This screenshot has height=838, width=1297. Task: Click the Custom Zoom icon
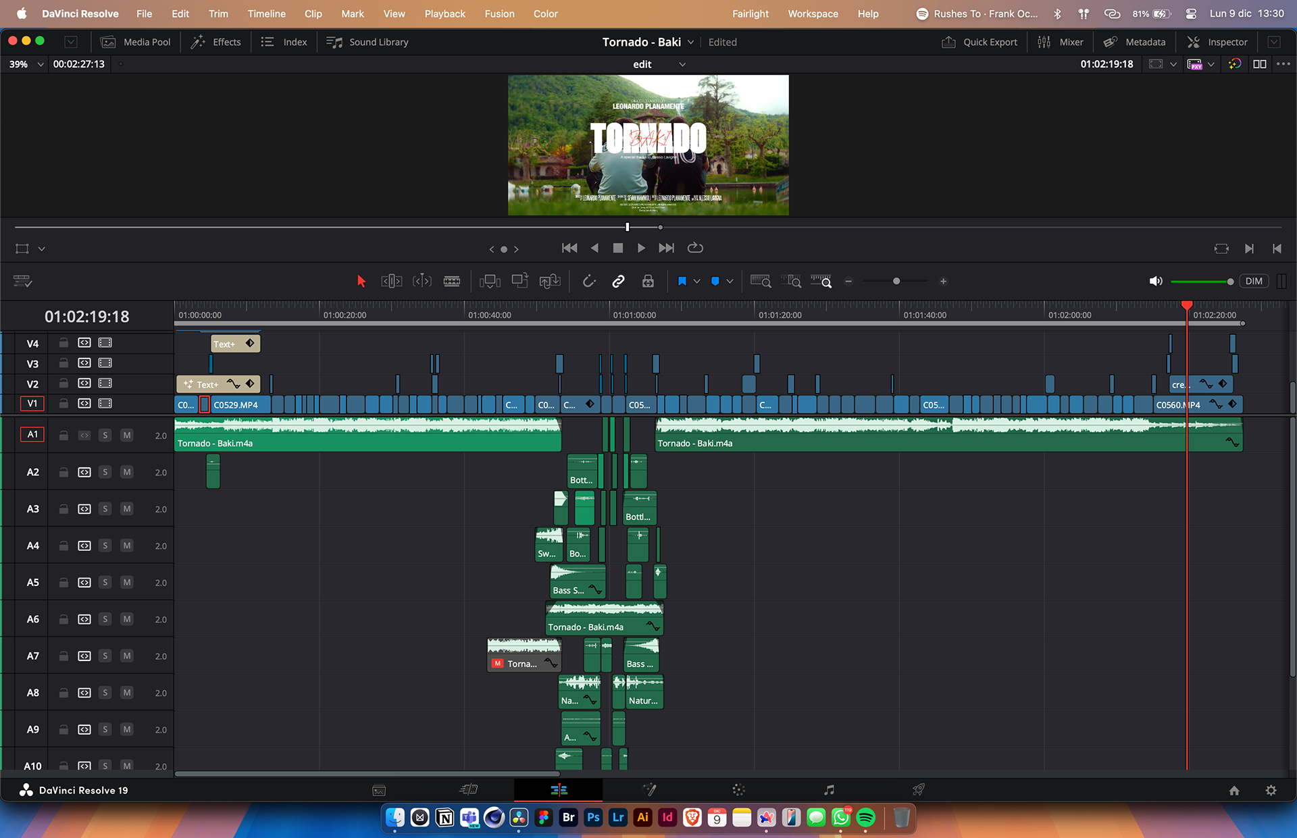(821, 282)
